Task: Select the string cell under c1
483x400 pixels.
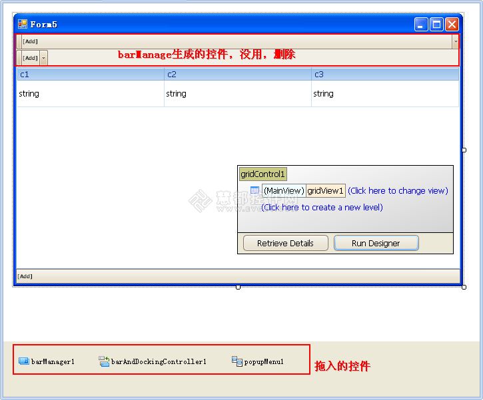Action: 91,94
